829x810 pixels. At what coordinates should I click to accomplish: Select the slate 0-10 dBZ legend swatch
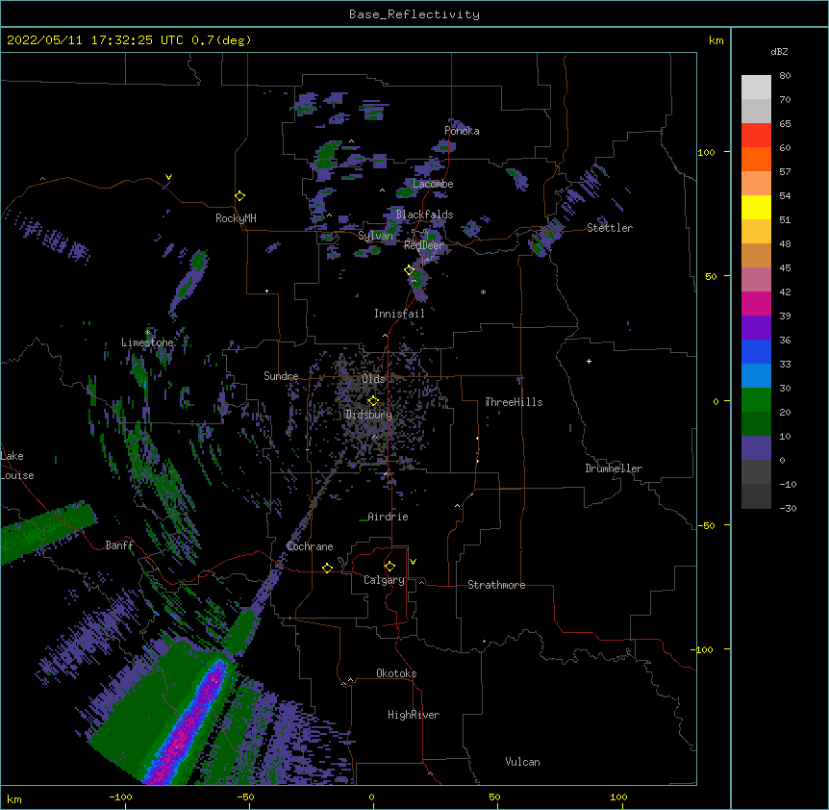click(x=756, y=448)
